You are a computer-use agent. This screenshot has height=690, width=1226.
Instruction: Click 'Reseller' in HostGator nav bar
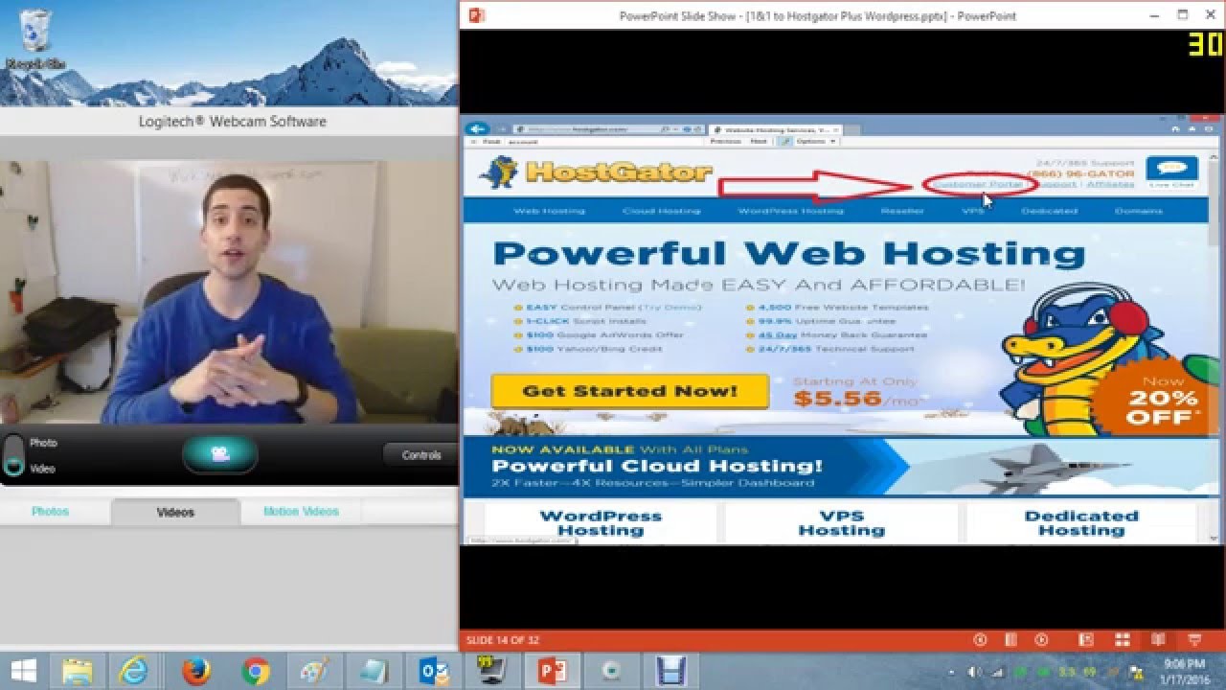[902, 211]
